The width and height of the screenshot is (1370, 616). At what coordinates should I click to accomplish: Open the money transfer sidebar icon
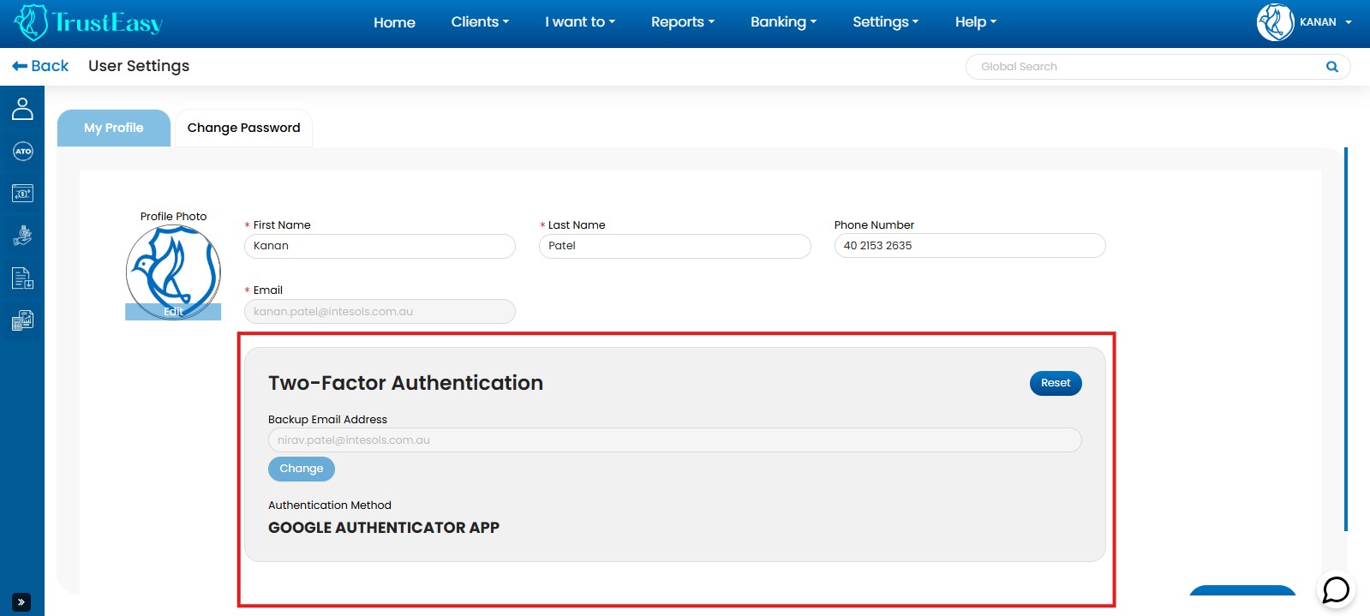(x=22, y=194)
